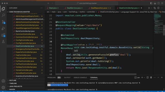
Task: Maximize panel with the up chevron
Action: [x=158, y=77]
